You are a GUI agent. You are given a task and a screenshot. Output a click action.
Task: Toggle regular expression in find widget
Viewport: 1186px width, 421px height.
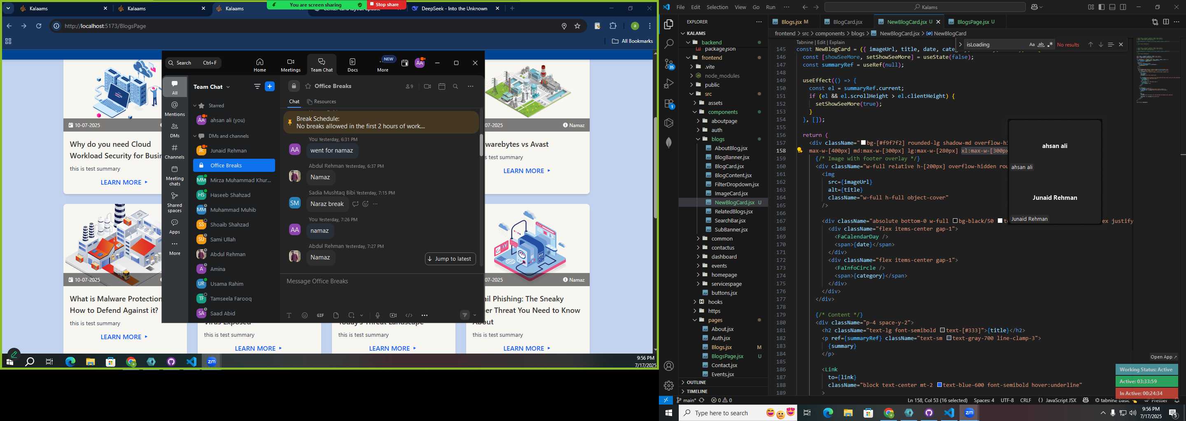1050,44
